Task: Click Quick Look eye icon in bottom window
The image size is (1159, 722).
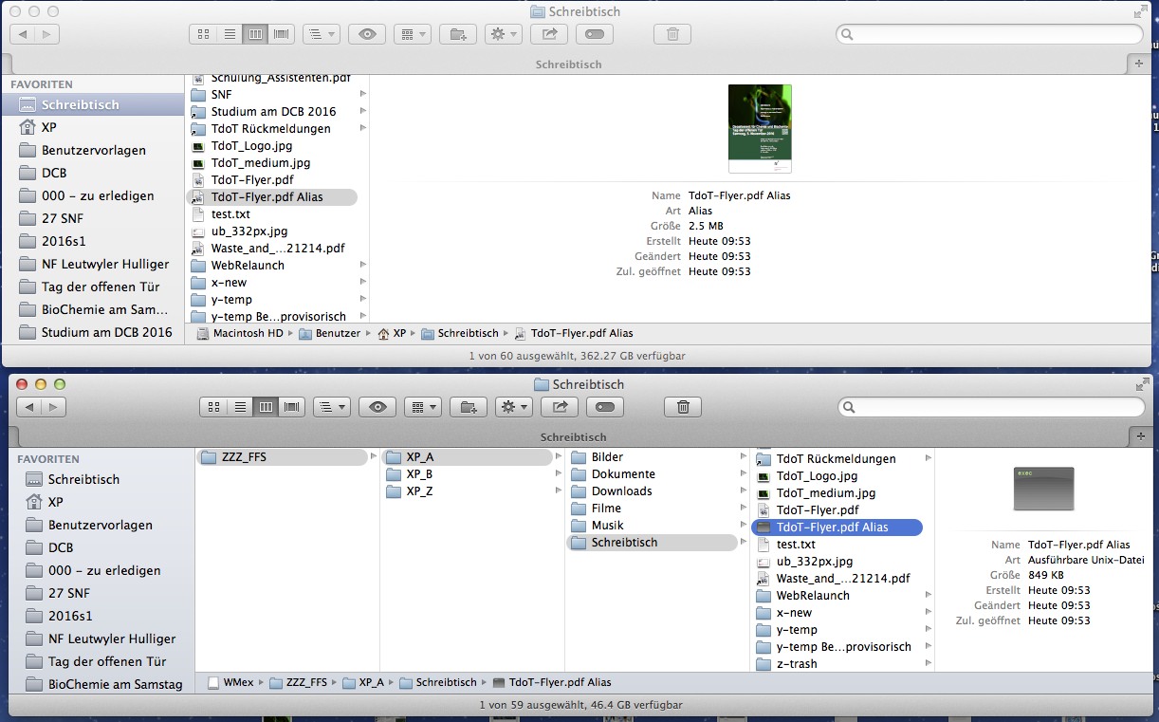Action: [377, 407]
